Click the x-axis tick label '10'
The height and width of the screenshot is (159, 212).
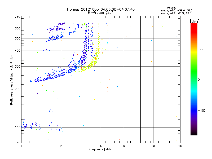pos(153,146)
